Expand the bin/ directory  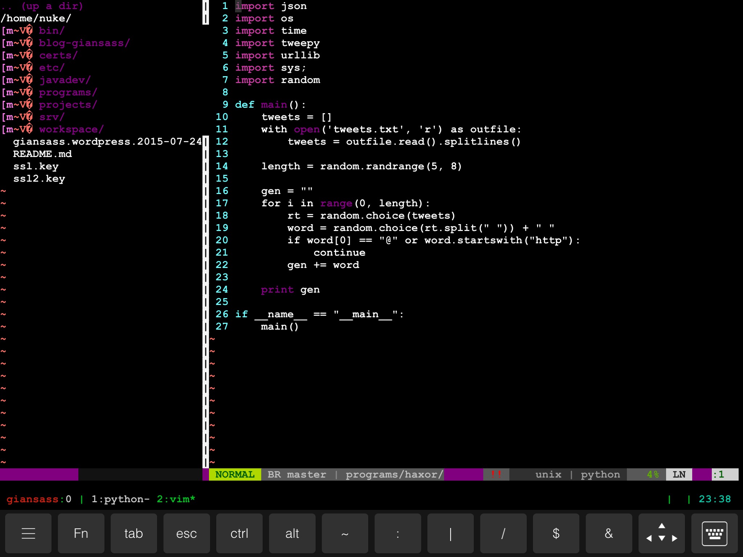52,31
